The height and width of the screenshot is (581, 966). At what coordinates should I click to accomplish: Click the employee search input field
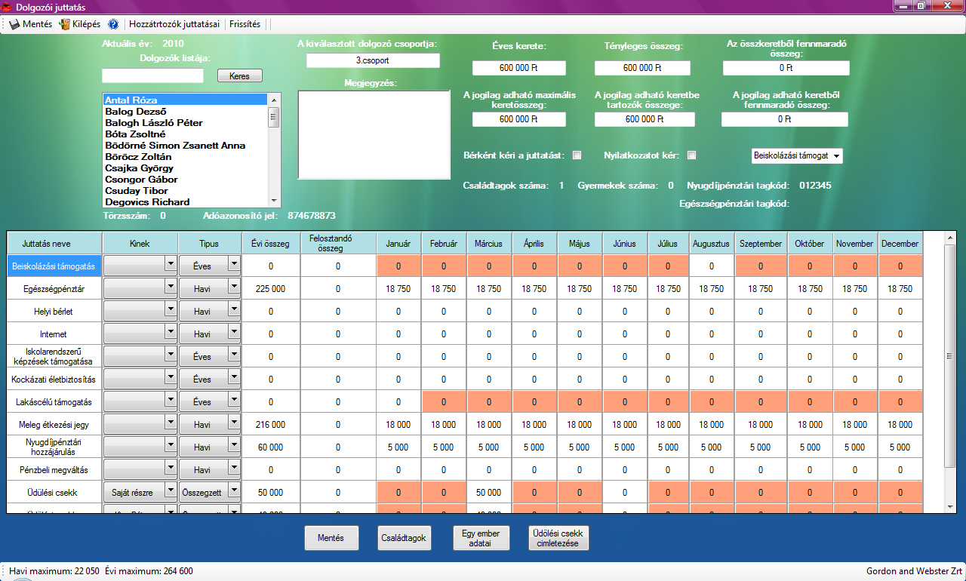click(x=153, y=75)
